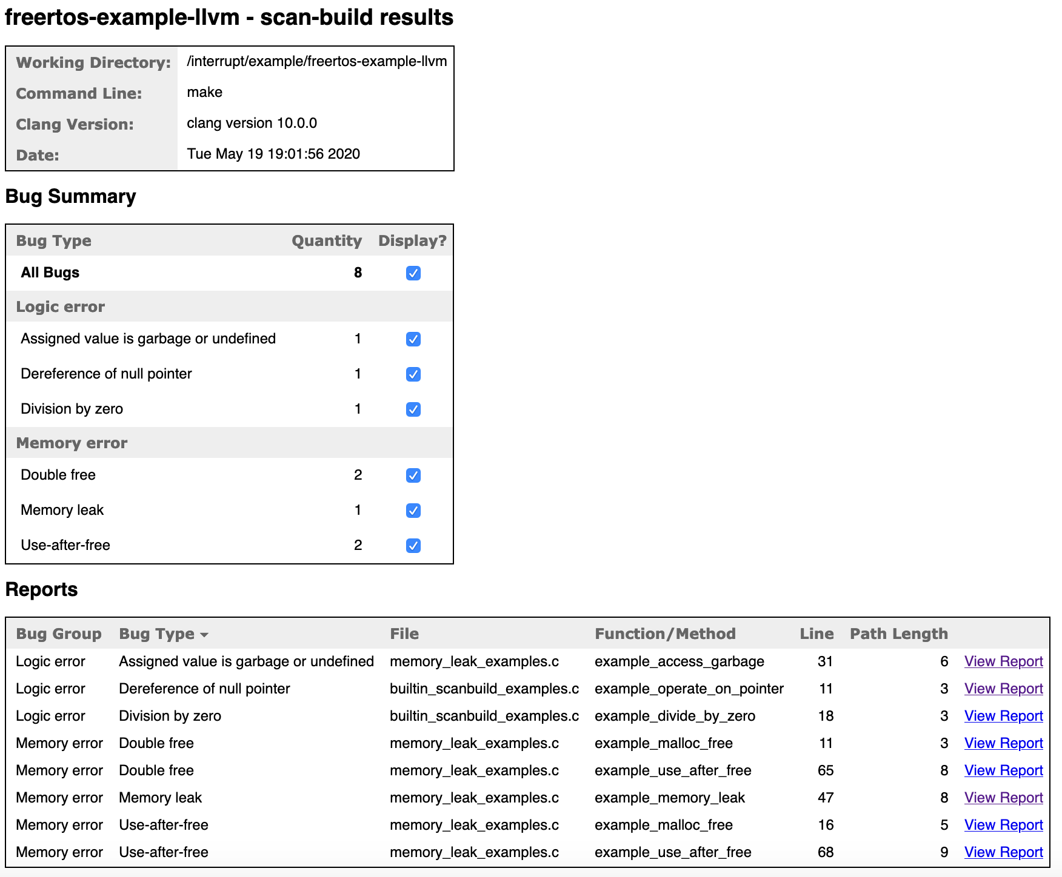The height and width of the screenshot is (877, 1062).
Task: Toggle the Use-after-free display checkbox
Action: 413,546
